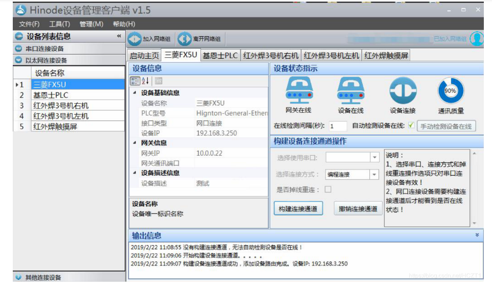492x290 pixels.
Task: Click 构建连接通道 button
Action: [x=298, y=208]
